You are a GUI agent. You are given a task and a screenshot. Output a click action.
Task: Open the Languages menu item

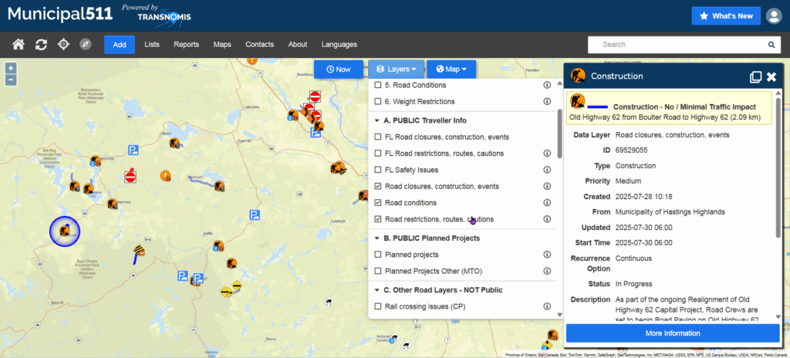(339, 45)
